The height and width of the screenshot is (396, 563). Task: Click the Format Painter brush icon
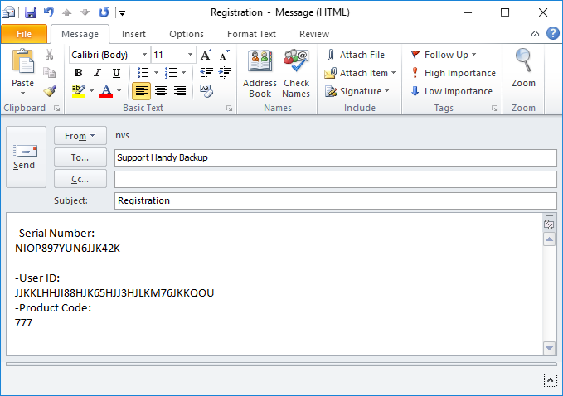tap(50, 91)
